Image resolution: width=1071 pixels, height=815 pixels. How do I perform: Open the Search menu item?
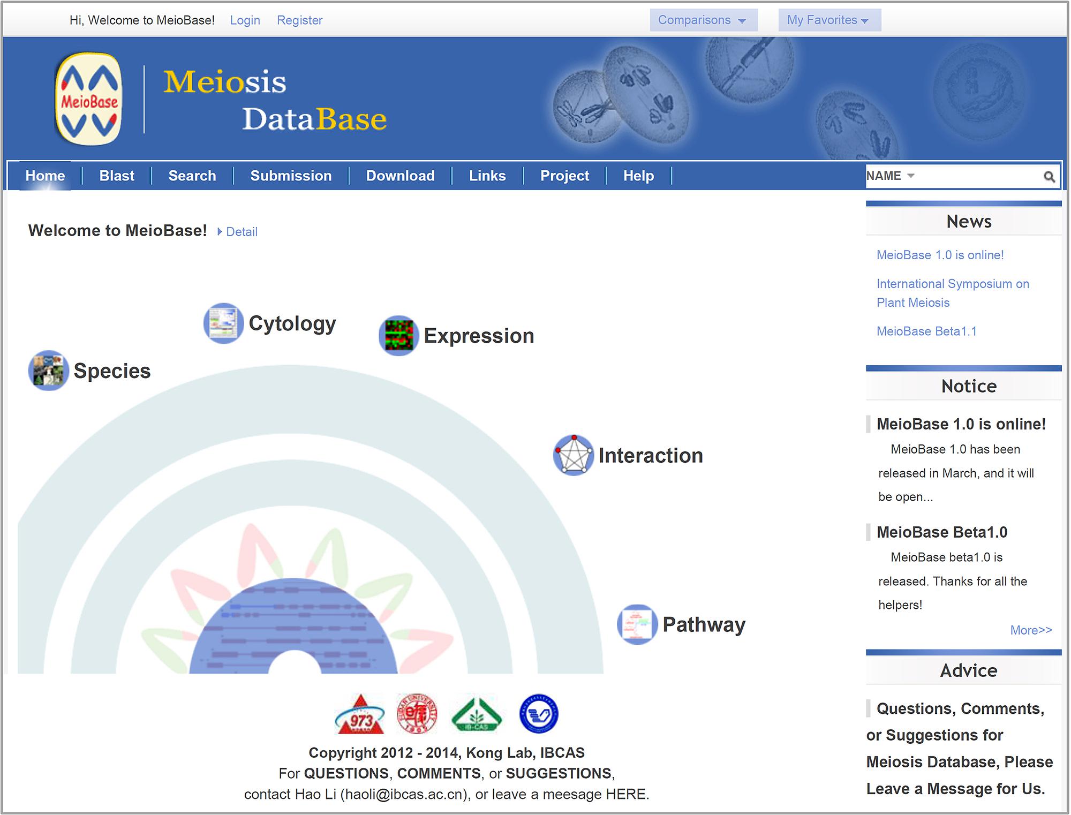[192, 176]
